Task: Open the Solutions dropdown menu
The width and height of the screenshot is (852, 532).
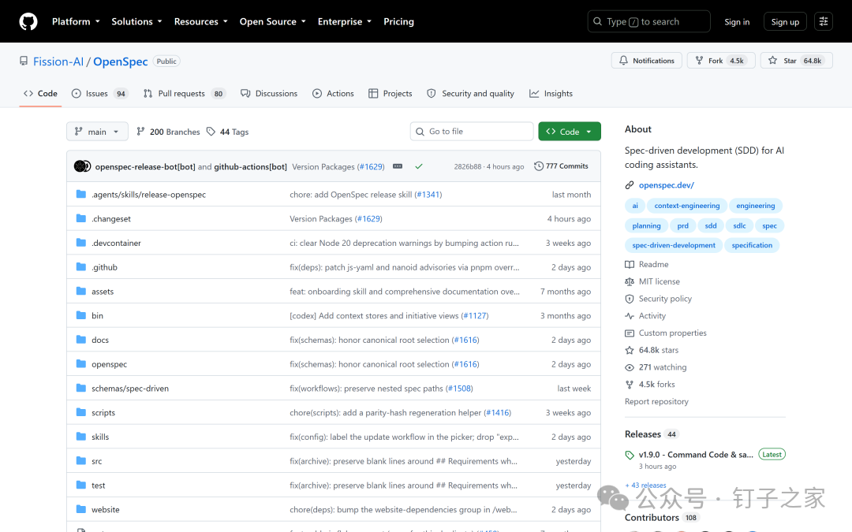Action: click(137, 22)
